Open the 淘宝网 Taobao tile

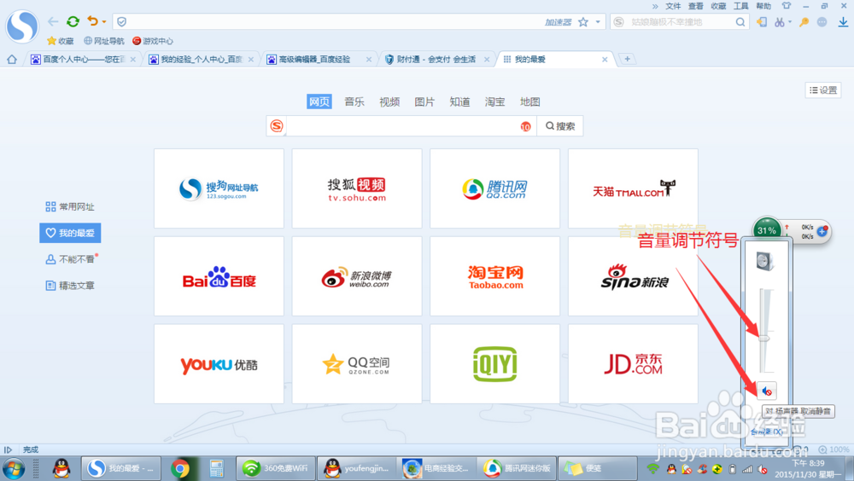coord(495,276)
